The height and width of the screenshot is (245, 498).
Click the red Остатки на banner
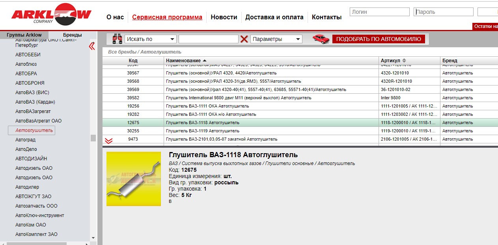pyautogui.click(x=485, y=26)
